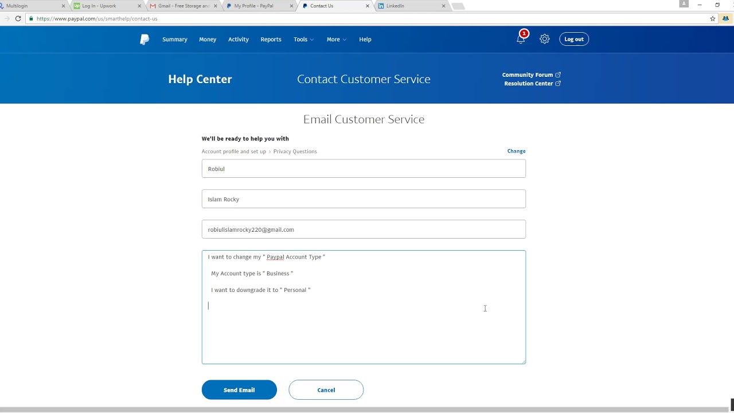Open external link icon beside Community Forum
The width and height of the screenshot is (734, 413).
(558, 75)
